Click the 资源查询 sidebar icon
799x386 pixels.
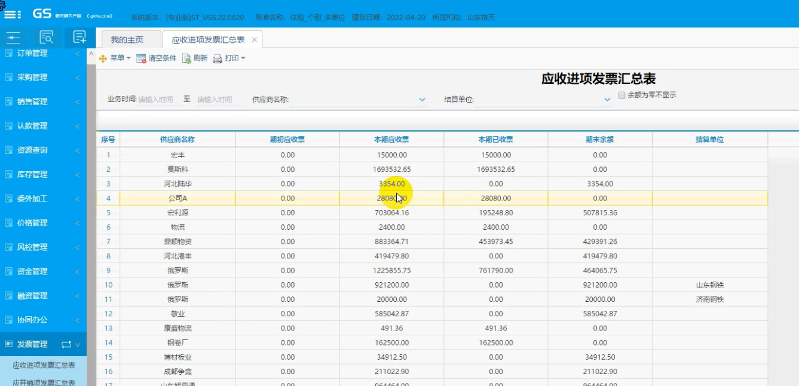coord(9,150)
